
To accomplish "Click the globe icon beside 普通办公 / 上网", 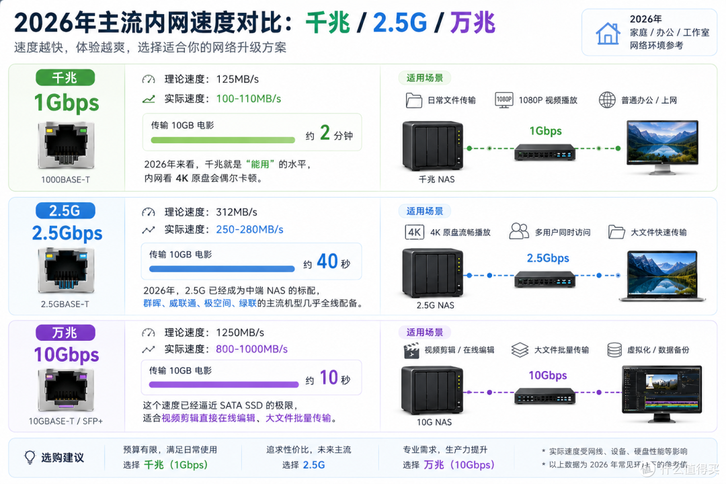I will click(x=607, y=99).
